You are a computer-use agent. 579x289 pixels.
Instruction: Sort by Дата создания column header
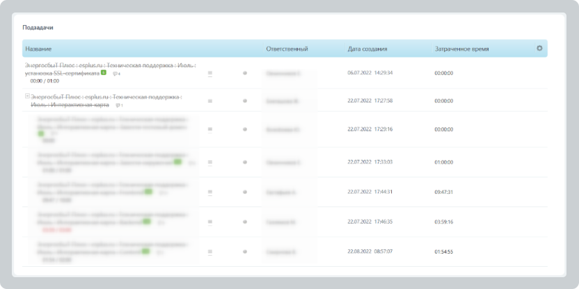click(367, 49)
